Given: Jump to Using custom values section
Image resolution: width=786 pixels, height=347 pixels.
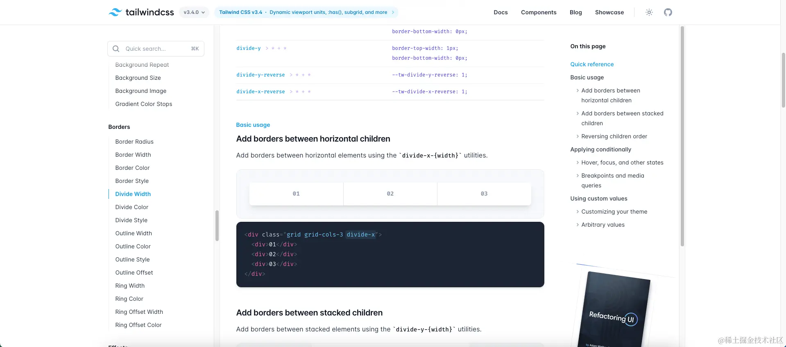Looking at the screenshot, I should pos(599,198).
